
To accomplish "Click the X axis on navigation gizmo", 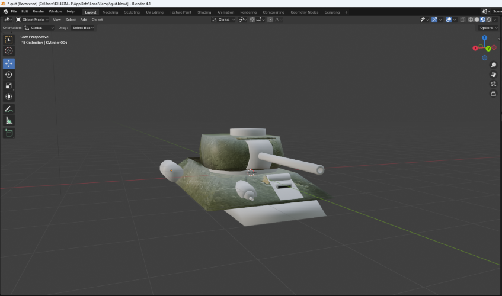I will tap(475, 48).
